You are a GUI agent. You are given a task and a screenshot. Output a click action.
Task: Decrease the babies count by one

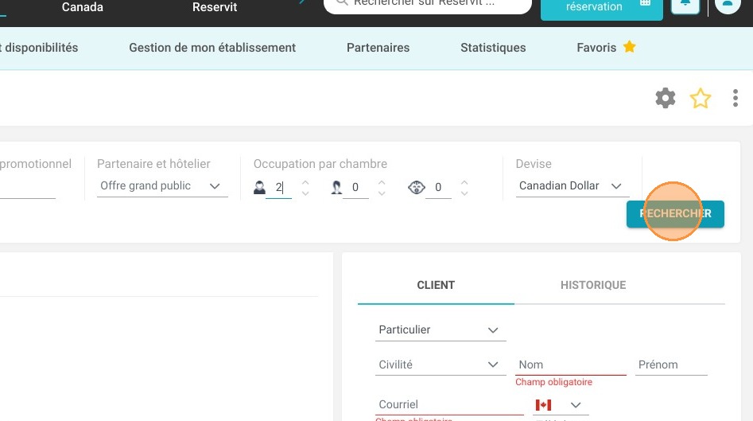(464, 193)
